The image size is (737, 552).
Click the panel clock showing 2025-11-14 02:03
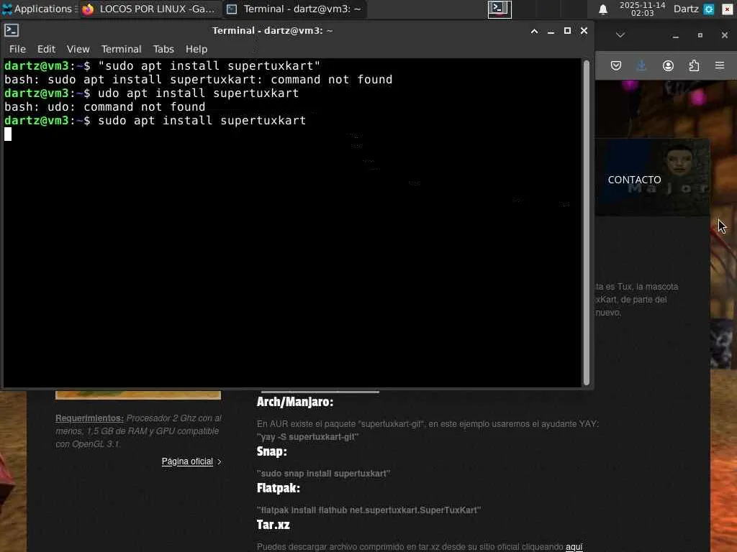click(x=642, y=9)
